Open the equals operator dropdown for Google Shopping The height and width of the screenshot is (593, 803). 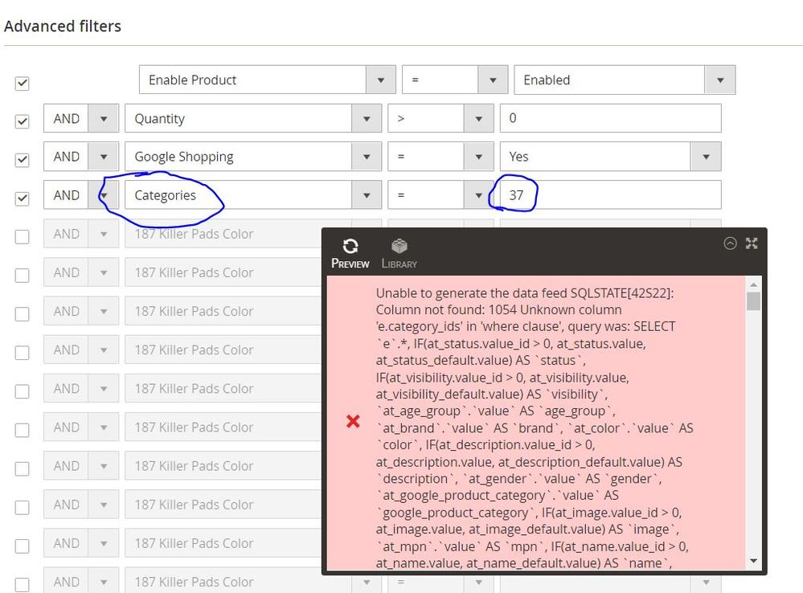[x=480, y=156]
